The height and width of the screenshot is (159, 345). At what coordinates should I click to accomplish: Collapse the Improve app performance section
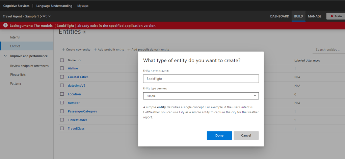tap(5, 56)
